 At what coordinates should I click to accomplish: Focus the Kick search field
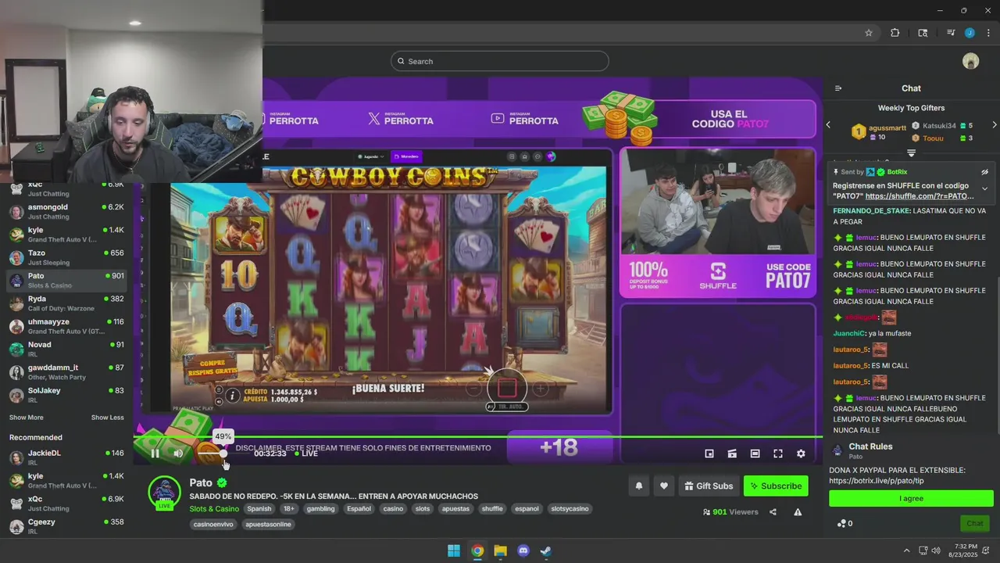500,61
